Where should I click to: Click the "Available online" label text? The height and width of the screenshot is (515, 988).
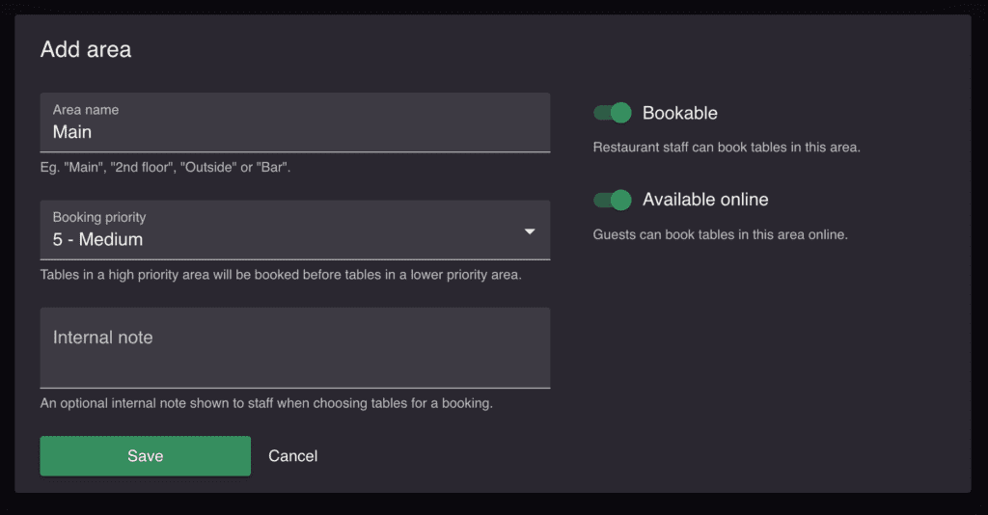coord(705,200)
